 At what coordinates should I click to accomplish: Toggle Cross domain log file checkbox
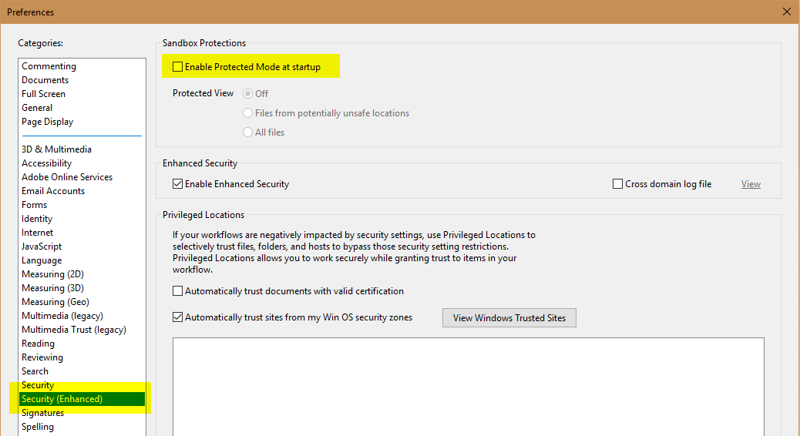617,184
